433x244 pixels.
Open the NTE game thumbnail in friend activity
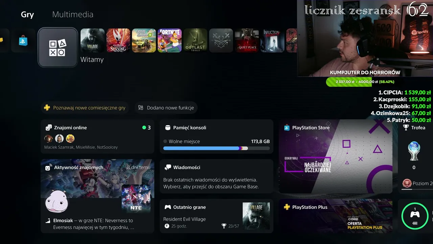[x=136, y=199]
